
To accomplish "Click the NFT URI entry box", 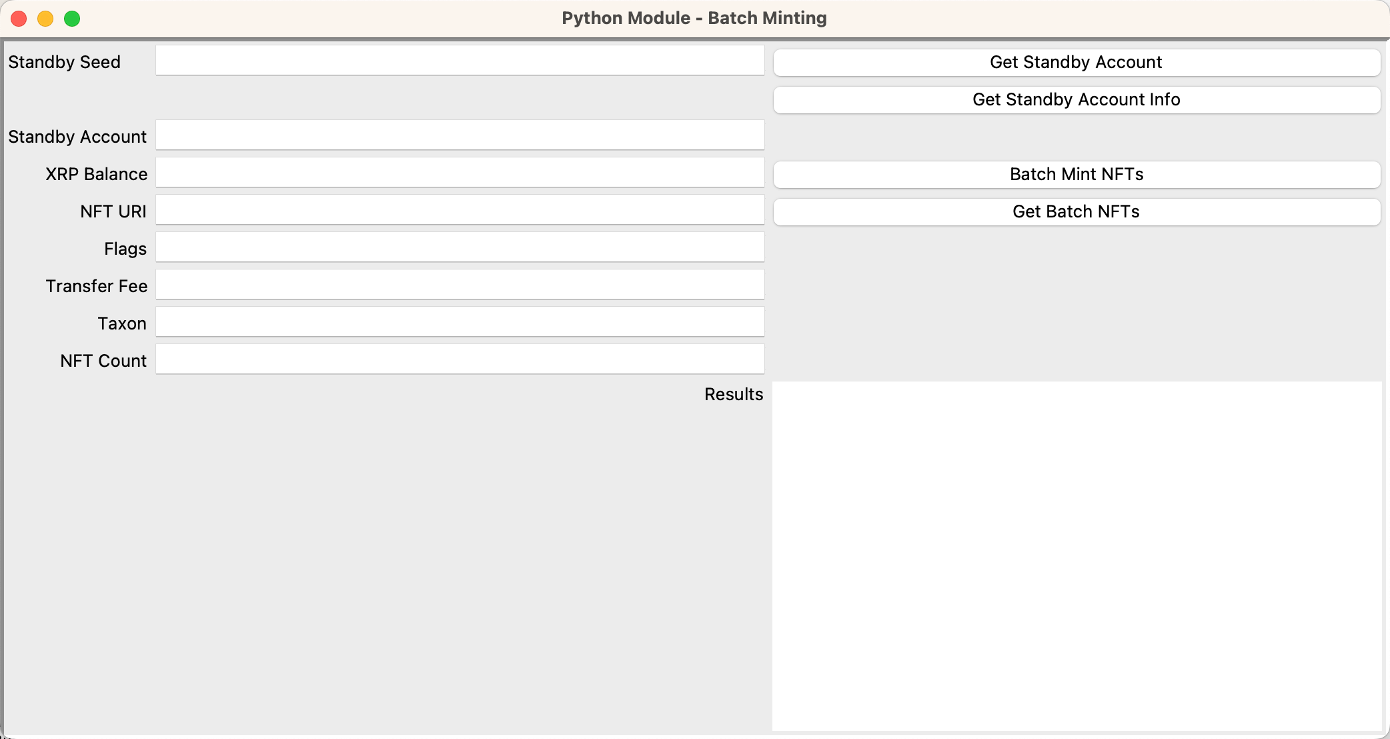I will [x=460, y=210].
